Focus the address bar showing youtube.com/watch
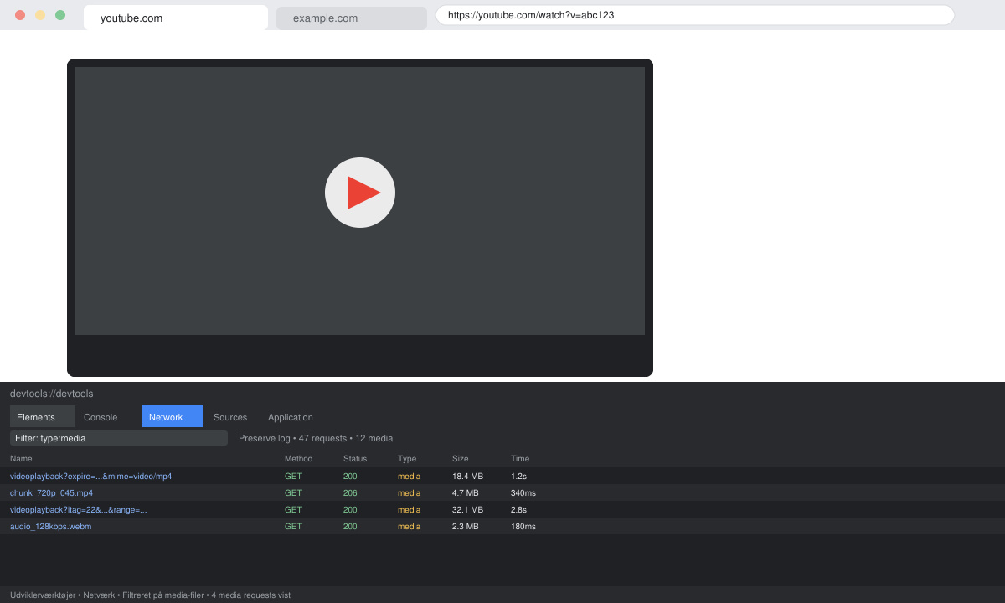1005x603 pixels. pyautogui.click(x=695, y=15)
